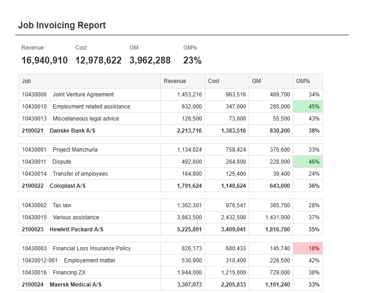Click the Job column header
Image resolution: width=367 pixels, height=293 pixels.
coord(90,81)
